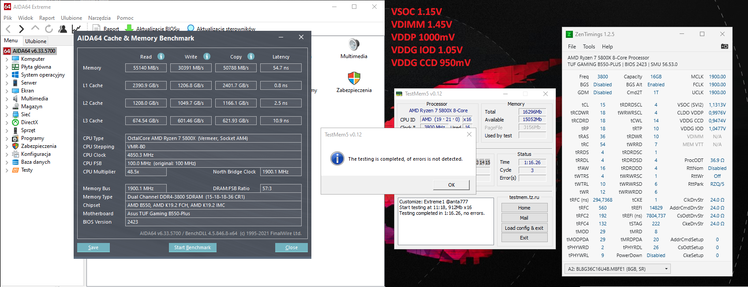Click the L3 Cache Copy value 621.93 GB/s
Image resolution: width=748 pixels, height=287 pixels.
coord(236,121)
